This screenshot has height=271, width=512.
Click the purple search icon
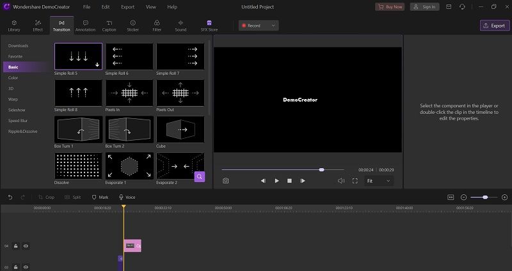click(200, 177)
